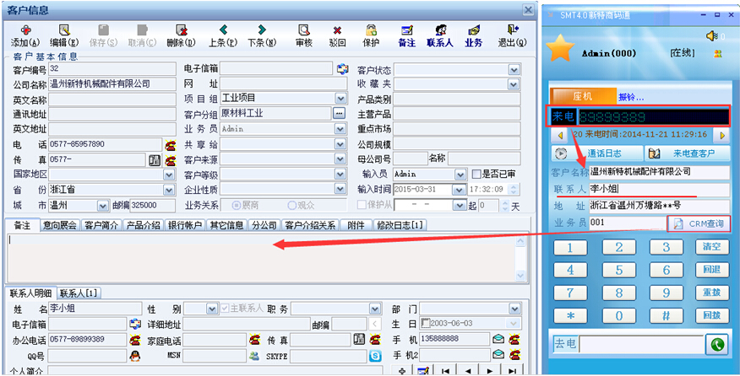Open the 省份 dropdown list
The height and width of the screenshot is (376, 740).
170,190
